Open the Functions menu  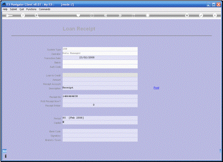pyautogui.click(x=31, y=9)
